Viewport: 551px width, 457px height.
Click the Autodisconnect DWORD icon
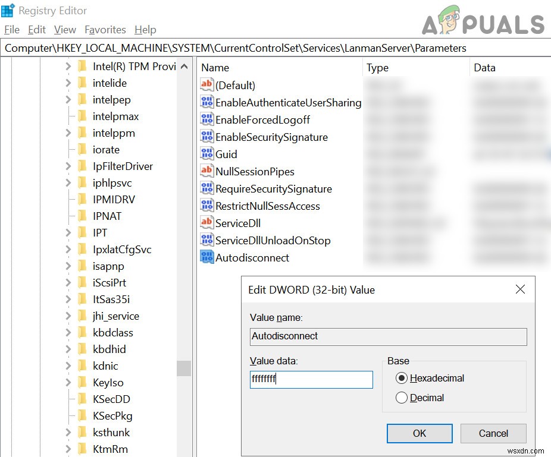point(206,257)
